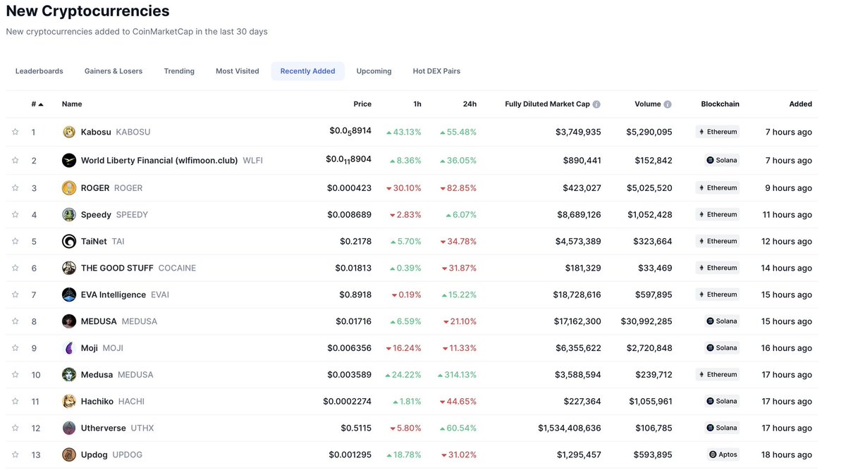Switch to the Gainers & Losers tab
The height and width of the screenshot is (470, 846).
click(113, 70)
